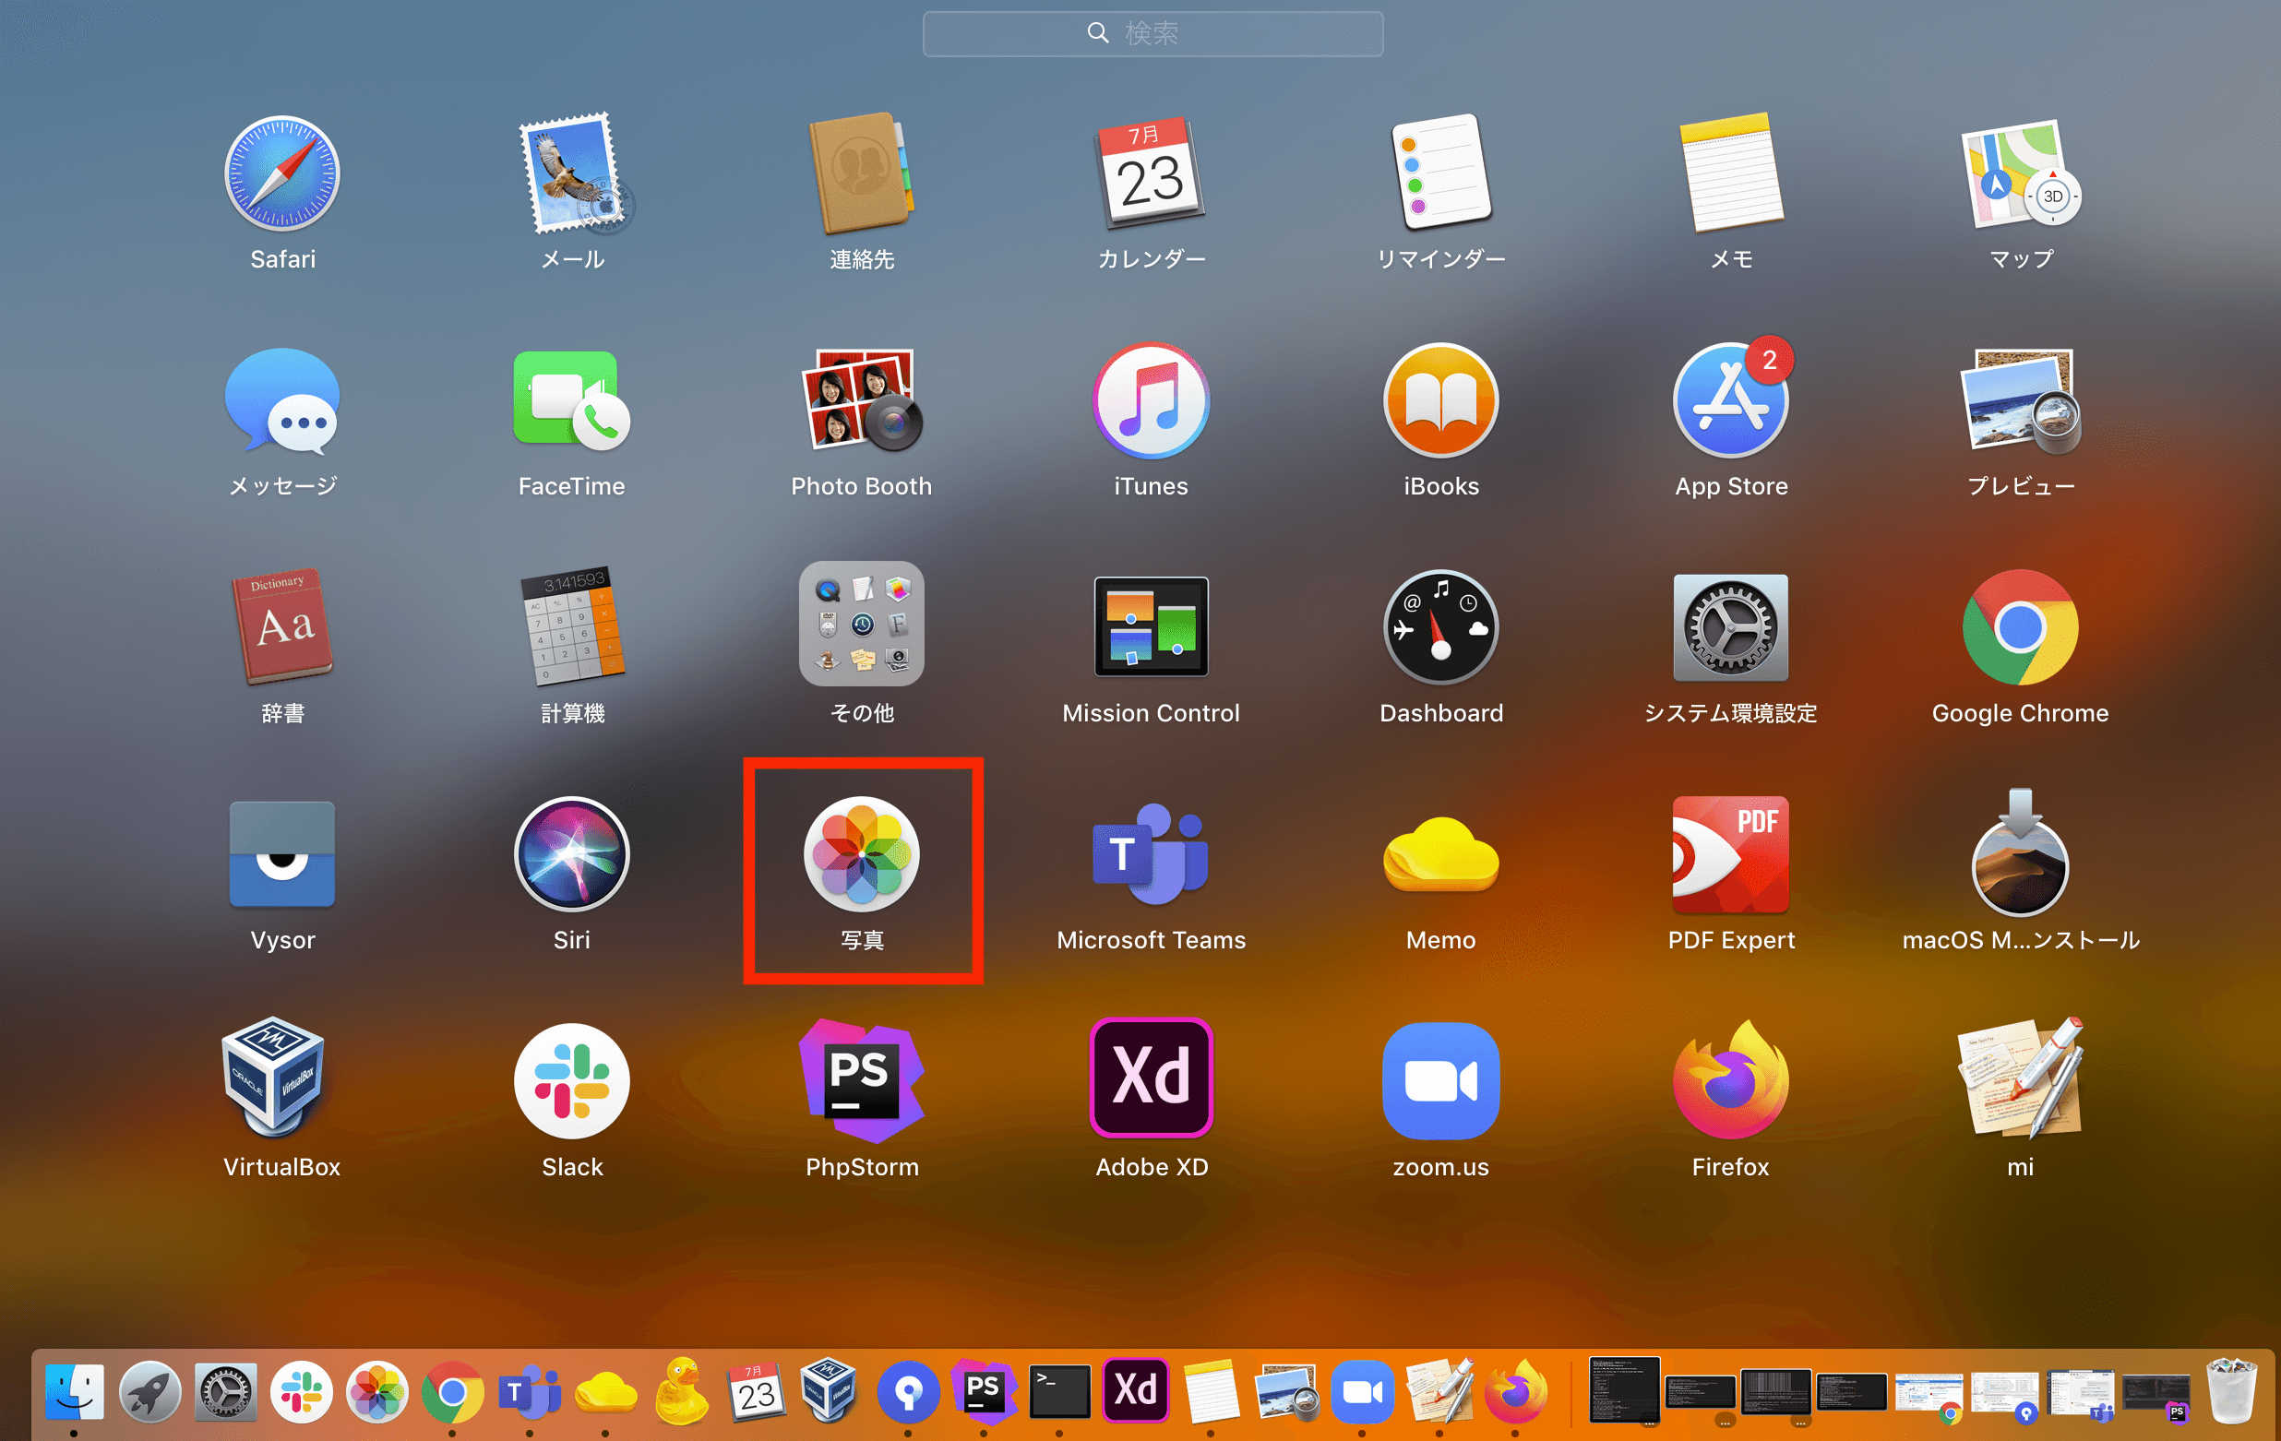The height and width of the screenshot is (1441, 2281).
Task: Launch PDF Expert from the grid
Action: [1730, 855]
